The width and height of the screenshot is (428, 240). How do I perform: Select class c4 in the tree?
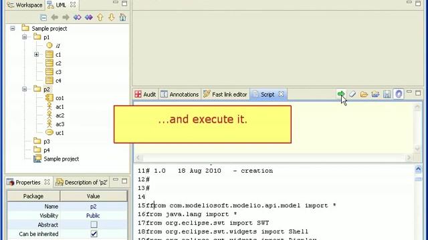tap(58, 81)
